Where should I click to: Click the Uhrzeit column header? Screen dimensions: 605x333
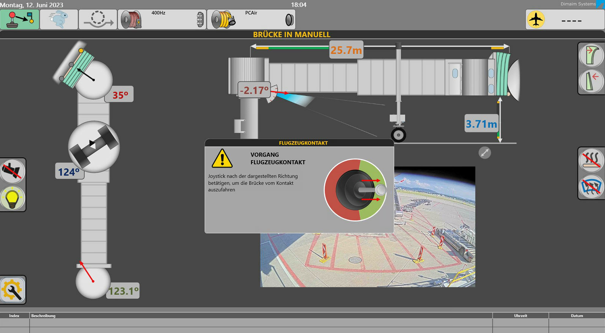(x=520, y=316)
